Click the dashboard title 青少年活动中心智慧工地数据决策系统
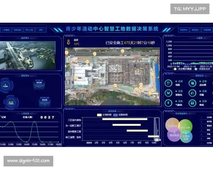213x170 pixels. [112, 29]
